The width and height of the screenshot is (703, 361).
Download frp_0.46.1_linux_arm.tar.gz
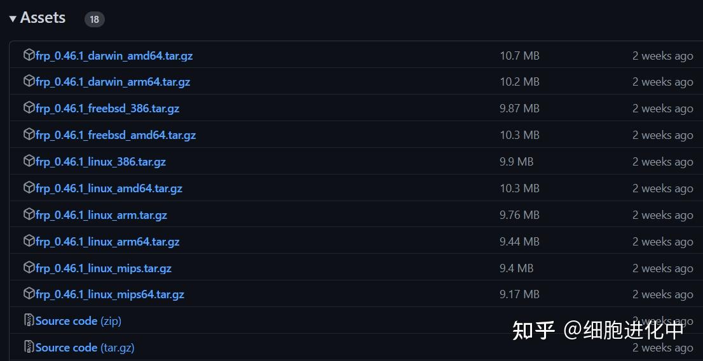(101, 215)
